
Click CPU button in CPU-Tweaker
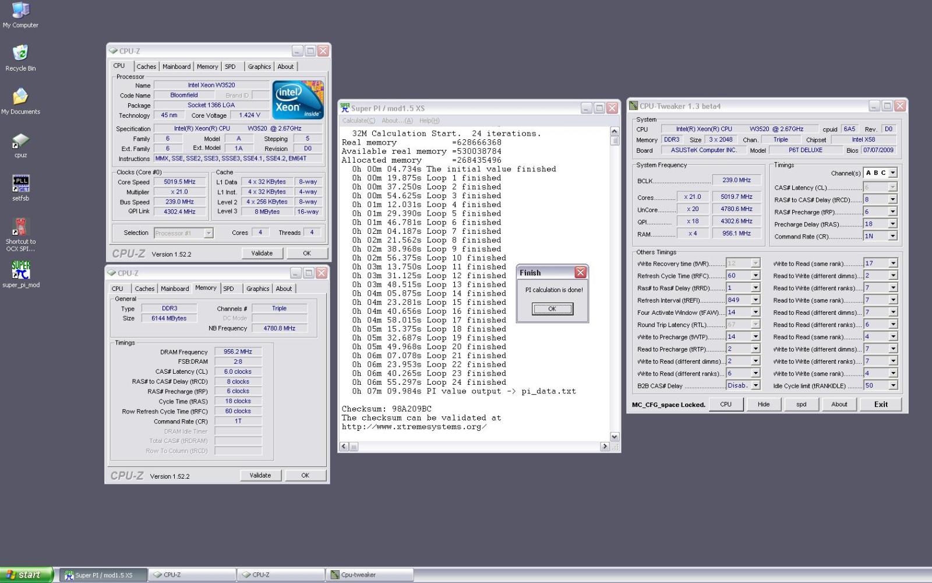[x=726, y=404]
